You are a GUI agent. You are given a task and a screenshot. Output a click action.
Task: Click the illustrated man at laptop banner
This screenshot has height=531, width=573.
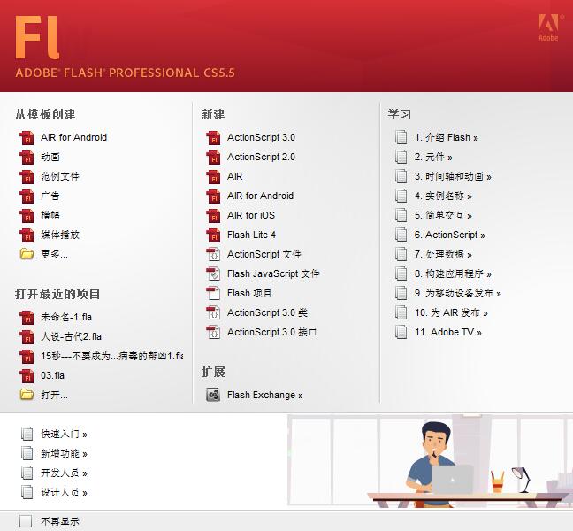(x=430, y=461)
